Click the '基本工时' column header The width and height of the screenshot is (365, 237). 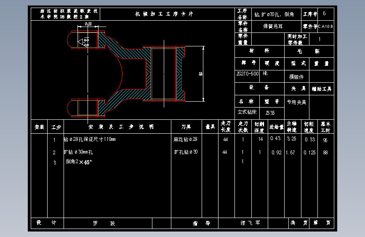pyautogui.click(x=325, y=127)
